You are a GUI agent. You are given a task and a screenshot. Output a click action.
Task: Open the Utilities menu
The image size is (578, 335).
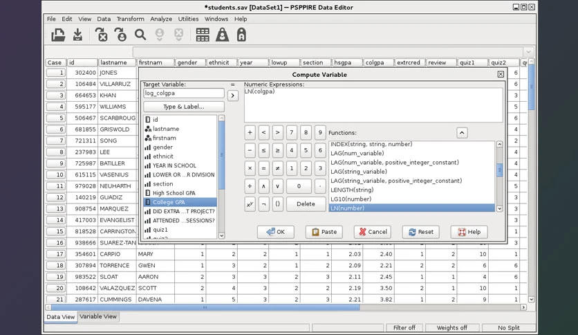188,19
